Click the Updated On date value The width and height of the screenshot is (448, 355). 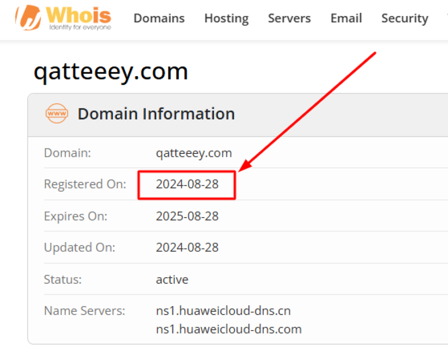187,247
